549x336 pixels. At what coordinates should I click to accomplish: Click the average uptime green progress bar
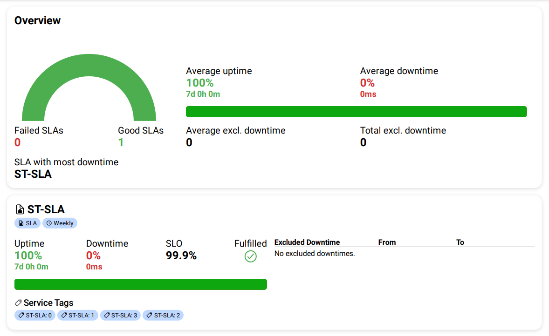tap(356, 112)
